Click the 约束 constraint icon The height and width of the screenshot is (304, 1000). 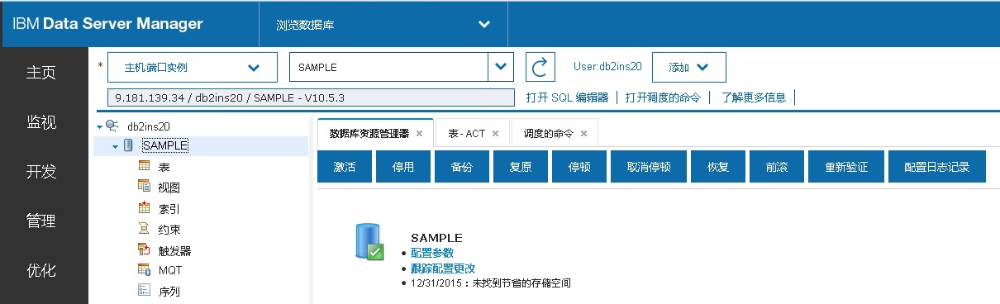point(144,228)
